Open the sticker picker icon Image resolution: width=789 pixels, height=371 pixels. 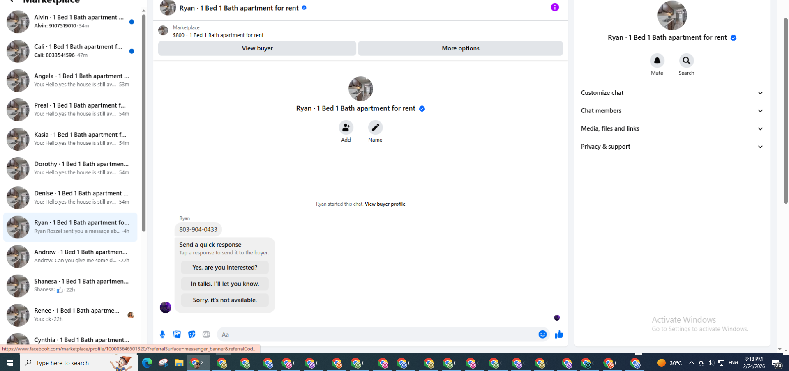click(x=191, y=334)
